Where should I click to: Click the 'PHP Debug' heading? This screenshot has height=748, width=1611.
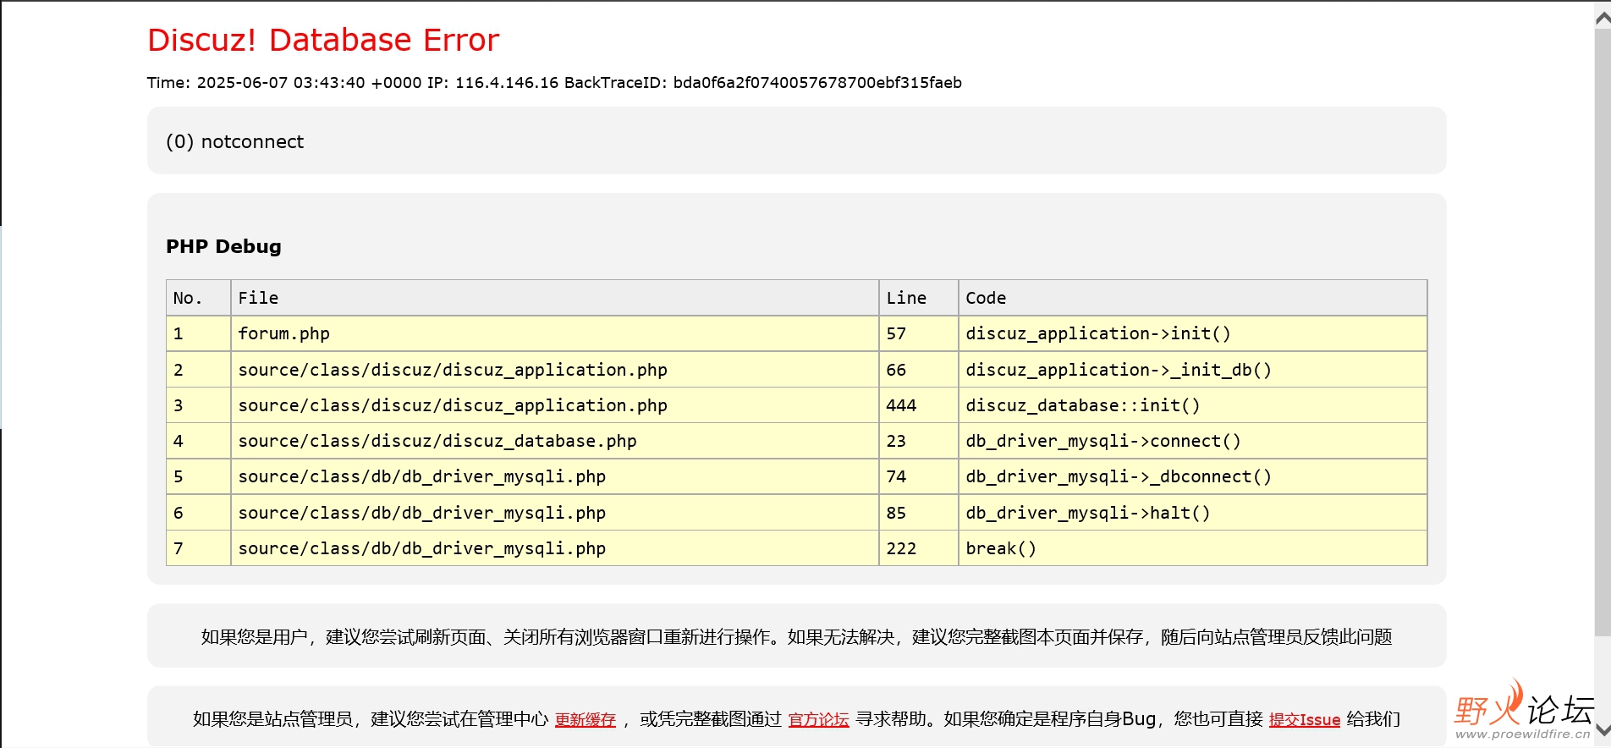223,246
